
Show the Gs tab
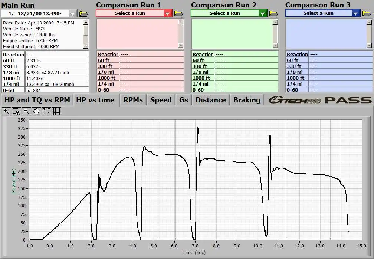click(x=183, y=100)
